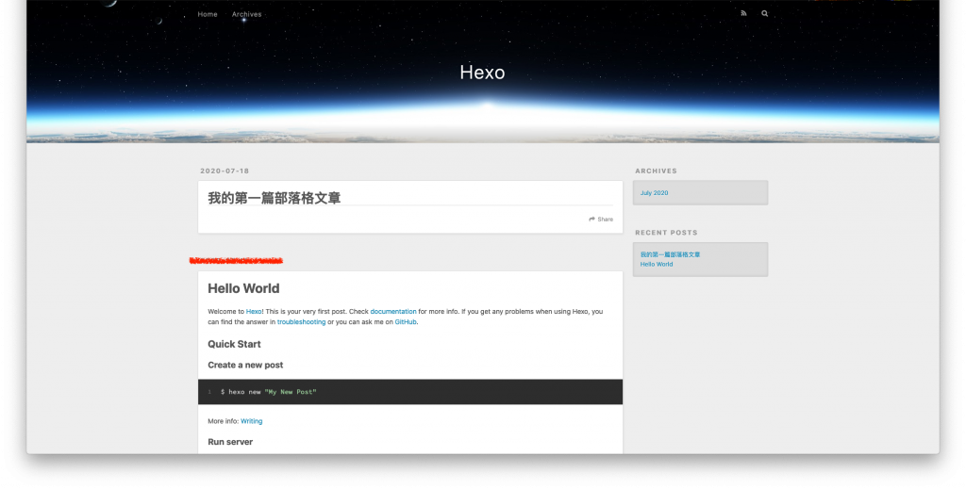Screen dimensions: 966x489
Task: Open post titled 我的第一篇部落格文章
Action: [x=275, y=198]
